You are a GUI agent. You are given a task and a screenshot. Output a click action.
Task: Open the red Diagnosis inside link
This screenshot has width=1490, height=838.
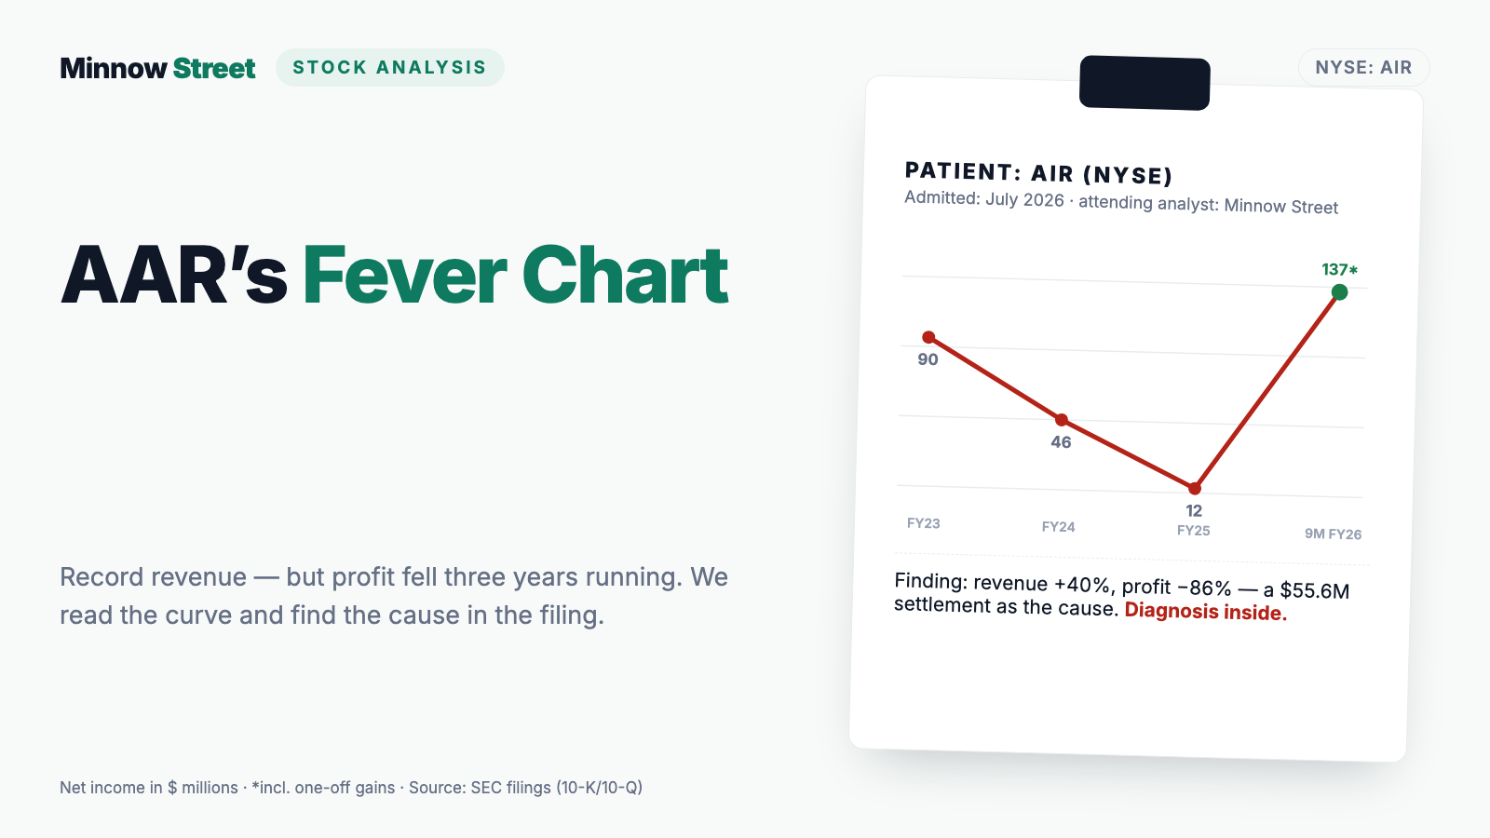pyautogui.click(x=1206, y=612)
